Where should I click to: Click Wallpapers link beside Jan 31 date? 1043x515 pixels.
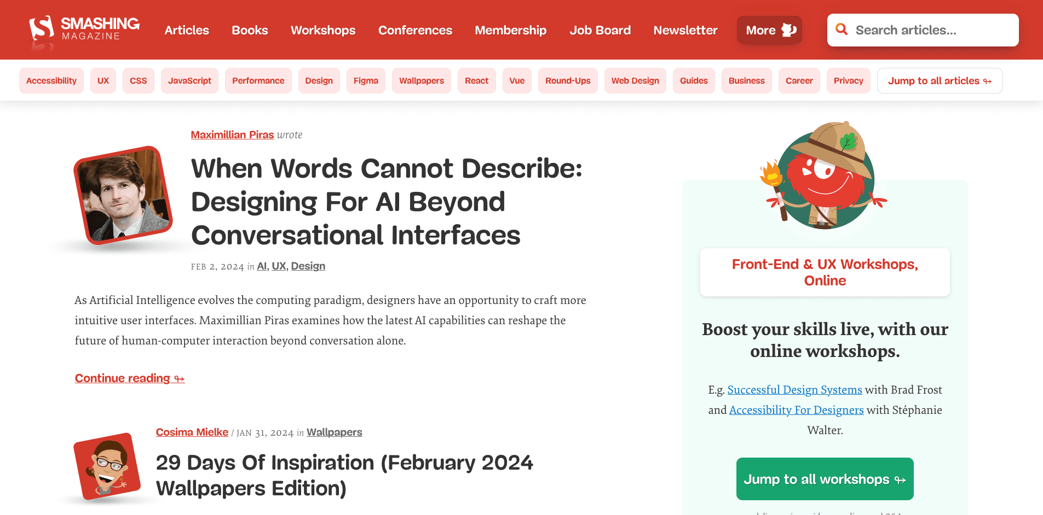coord(335,432)
